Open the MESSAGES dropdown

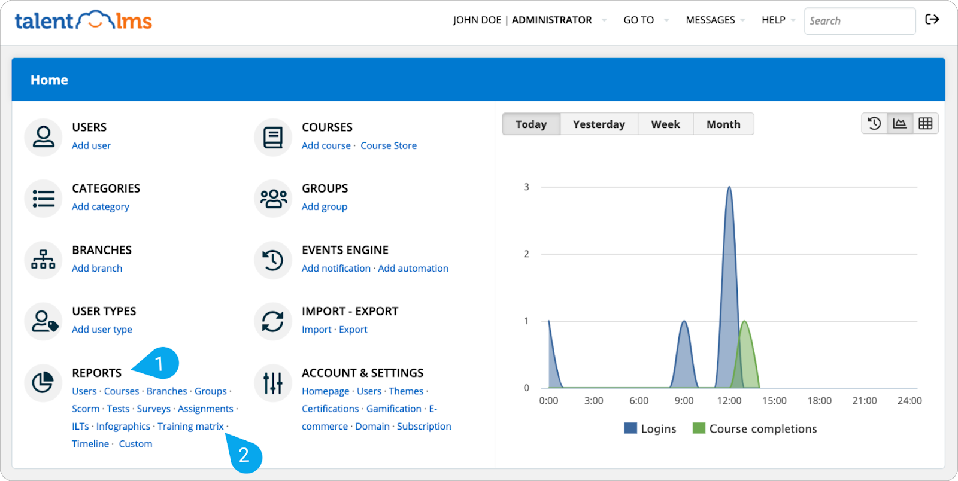tap(716, 20)
